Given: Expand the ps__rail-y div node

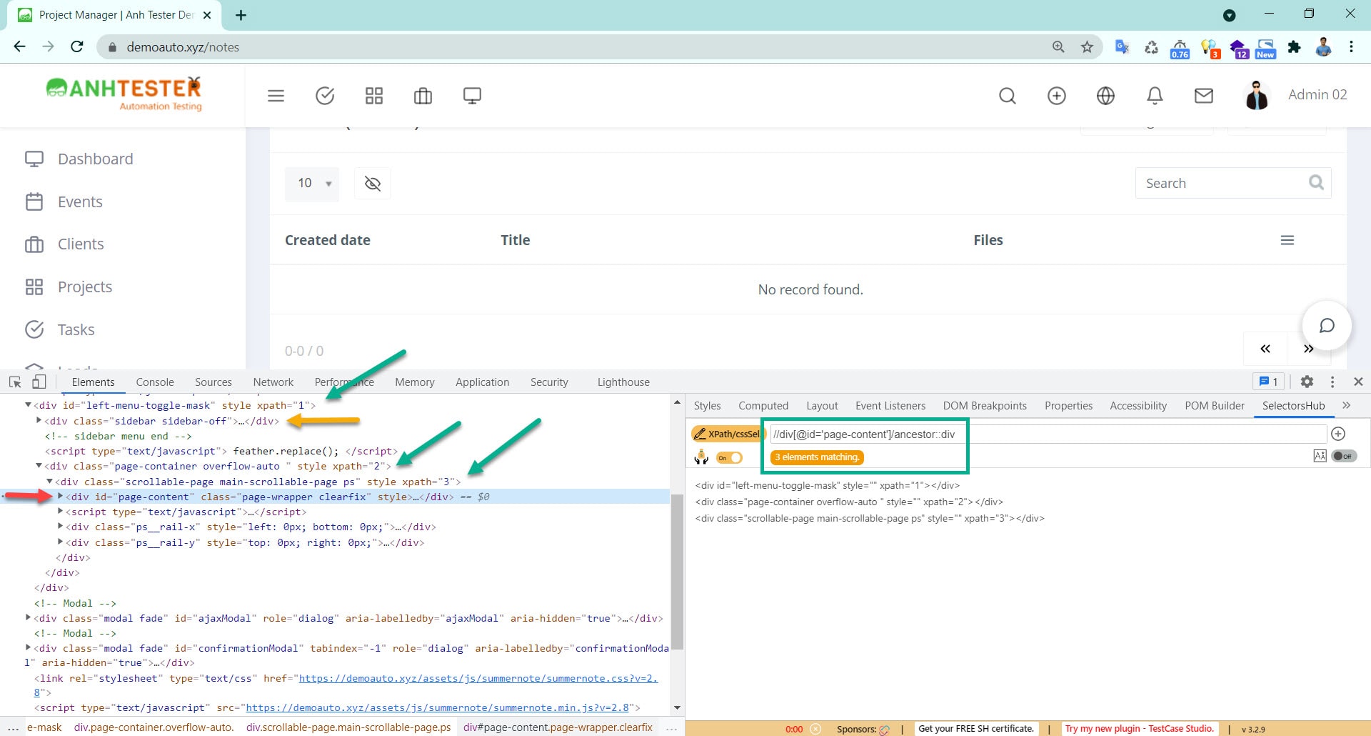Looking at the screenshot, I should click(x=60, y=542).
